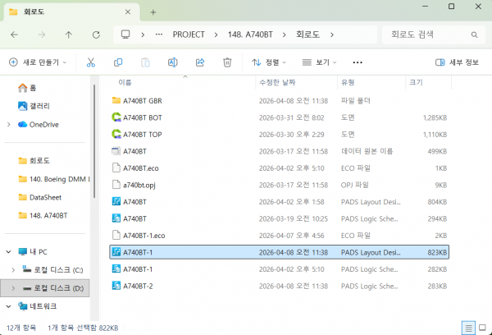Click the Copy icon in toolbar
Viewport: 492px width, 335px height.
(x=118, y=62)
